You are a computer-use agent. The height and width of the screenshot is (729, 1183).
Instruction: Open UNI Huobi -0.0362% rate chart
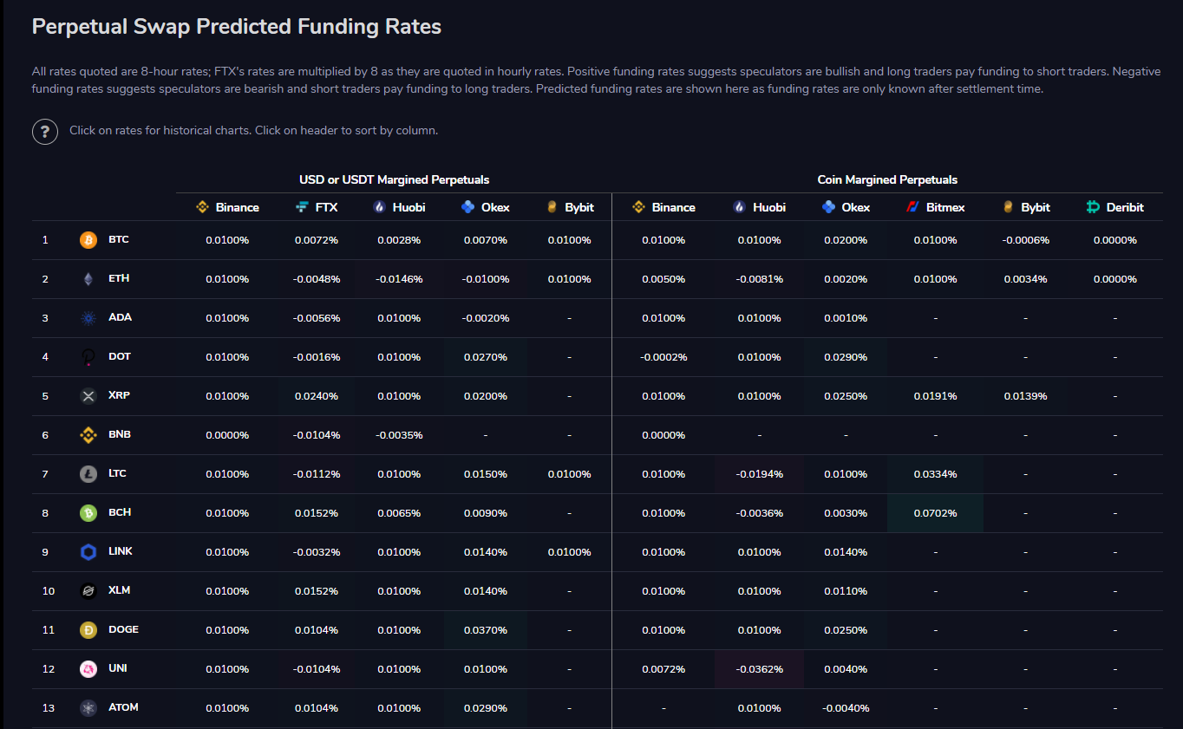pos(760,669)
